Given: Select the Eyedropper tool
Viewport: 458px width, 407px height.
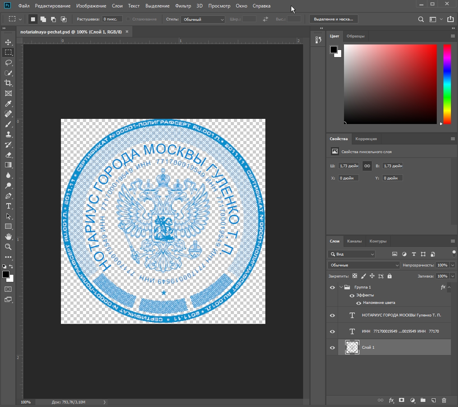Looking at the screenshot, I should pos(8,104).
